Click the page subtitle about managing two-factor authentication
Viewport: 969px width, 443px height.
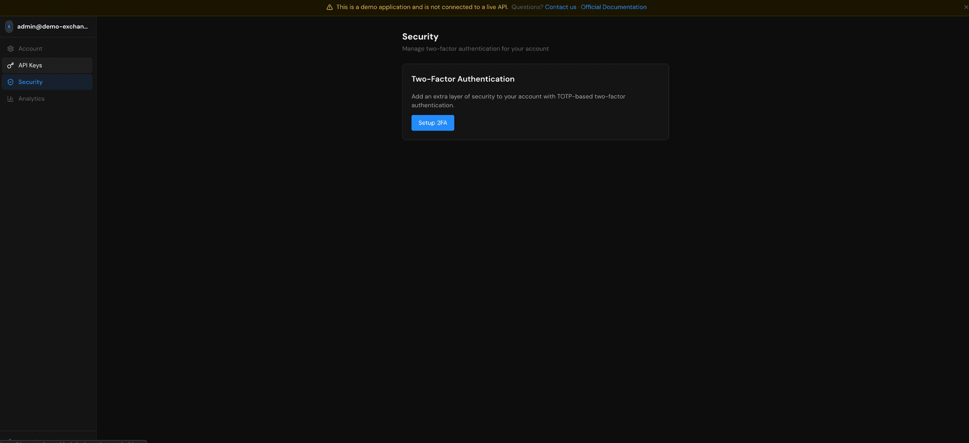(475, 49)
